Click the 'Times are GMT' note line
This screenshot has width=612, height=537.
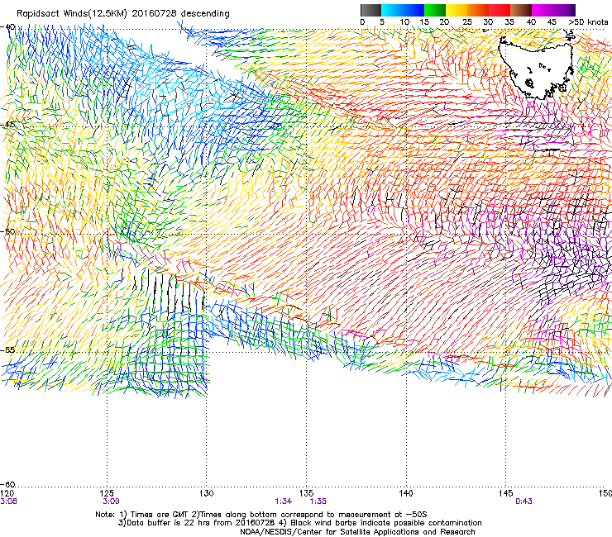point(261,515)
